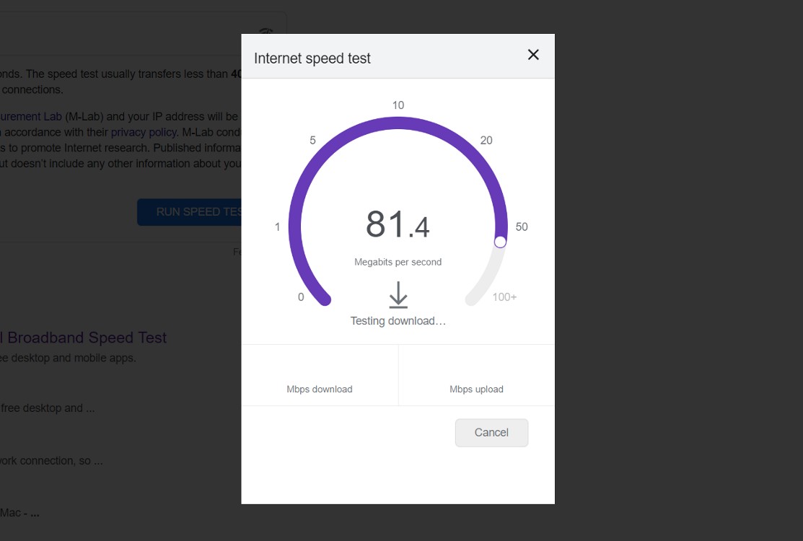Click the Internet speed test dialog title
The image size is (803, 541).
(312, 58)
